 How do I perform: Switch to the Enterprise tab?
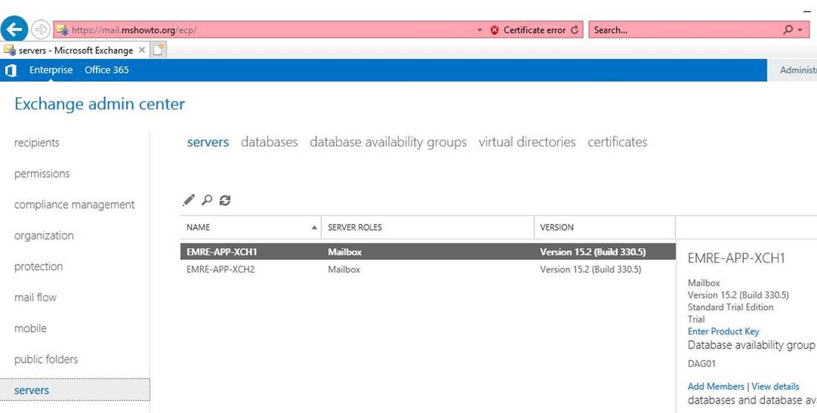pos(51,70)
